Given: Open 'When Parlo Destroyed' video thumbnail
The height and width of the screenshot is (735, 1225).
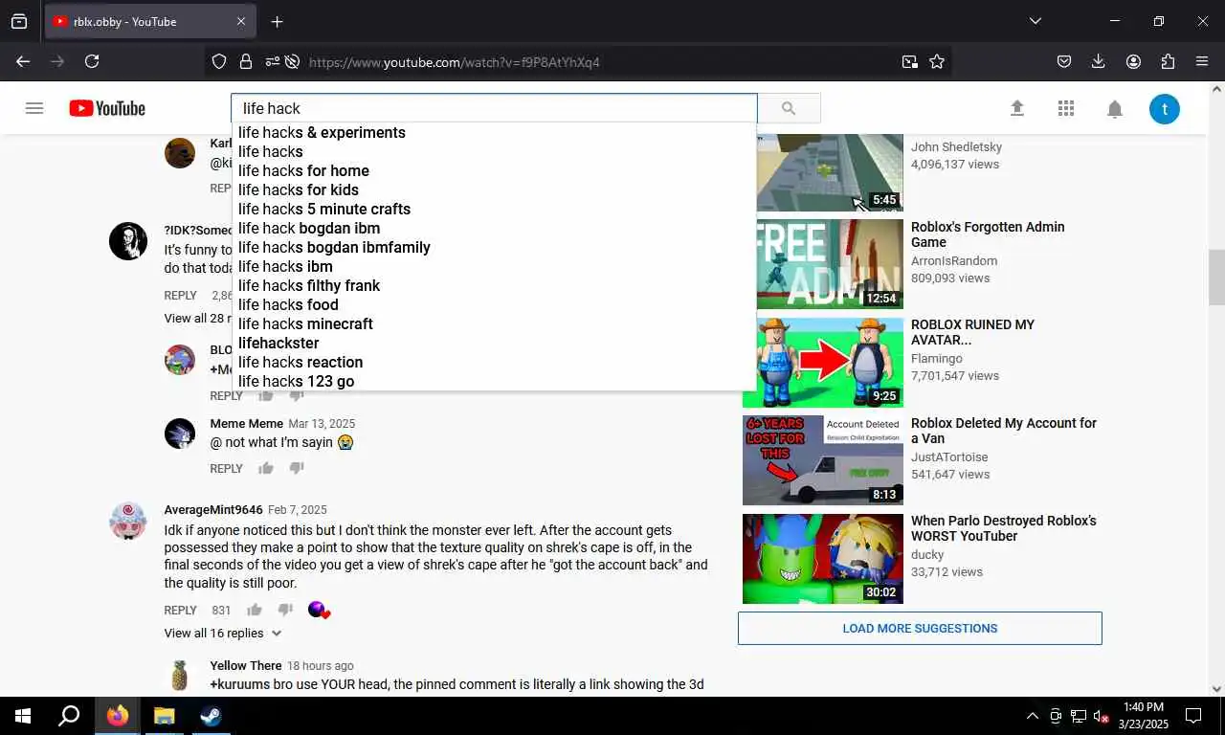Looking at the screenshot, I should pos(822,559).
